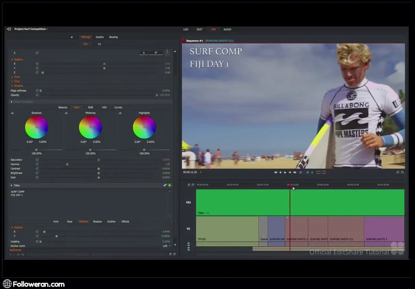Open the Anchor point Left dropdown
The image size is (415, 289).
coord(166,246)
